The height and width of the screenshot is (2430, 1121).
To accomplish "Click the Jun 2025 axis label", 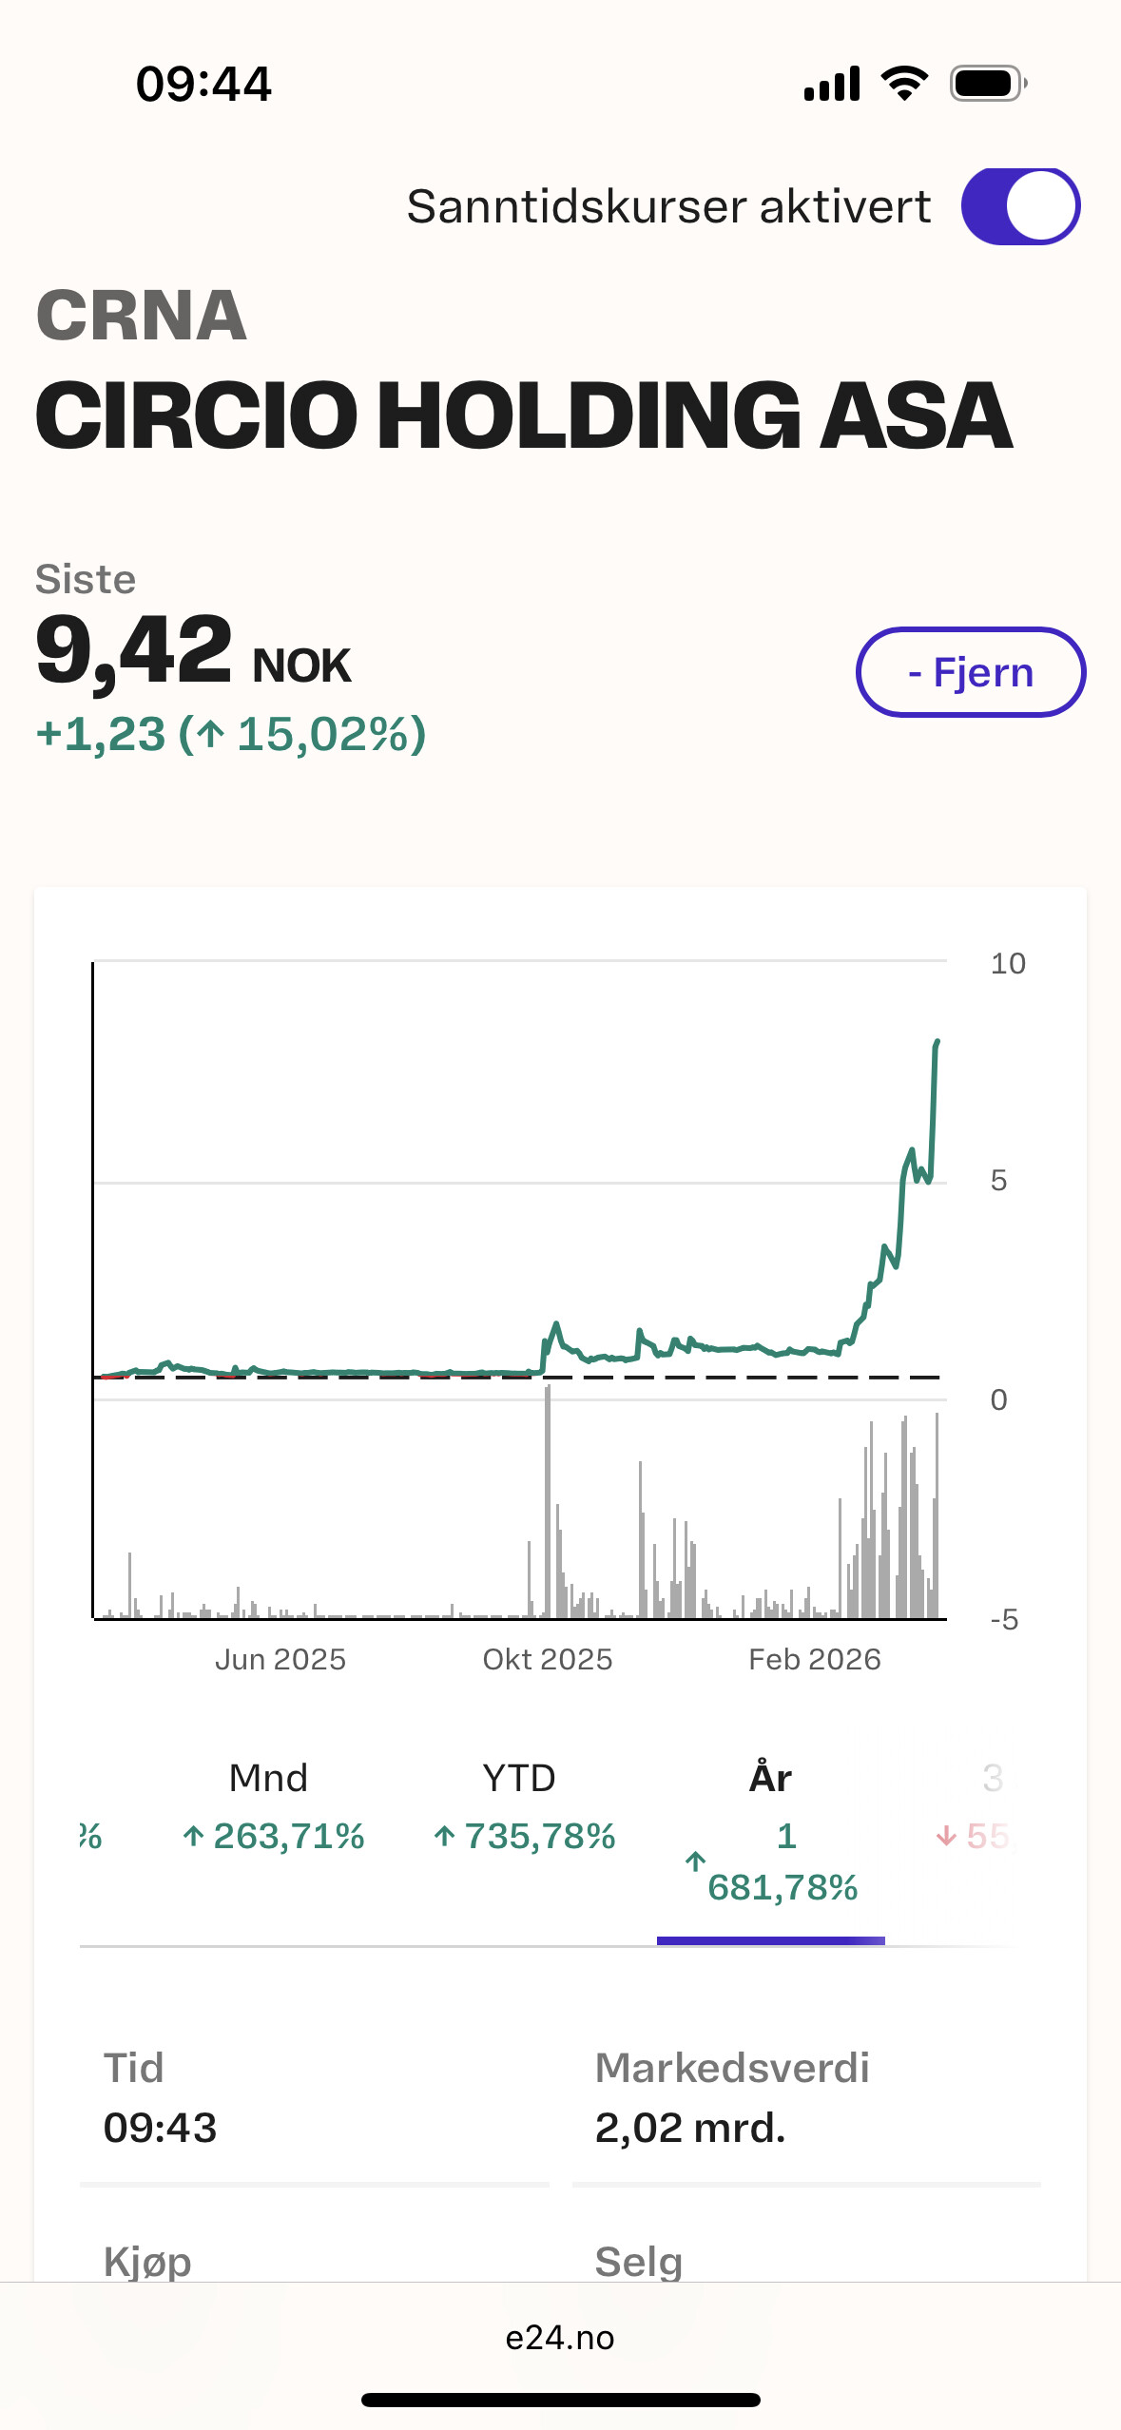I will [x=280, y=1659].
